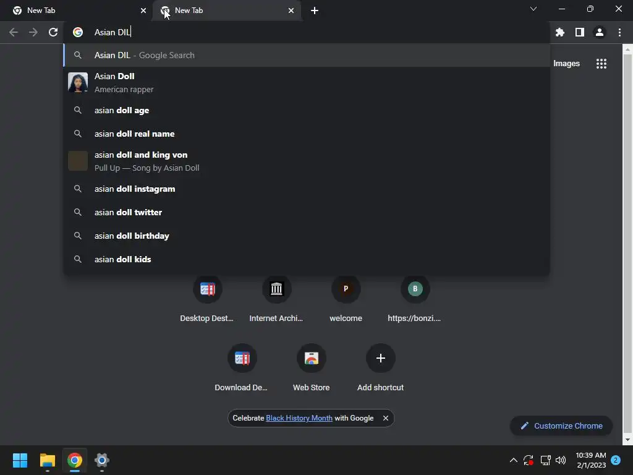Open the Web Store shortcut

[312, 368]
